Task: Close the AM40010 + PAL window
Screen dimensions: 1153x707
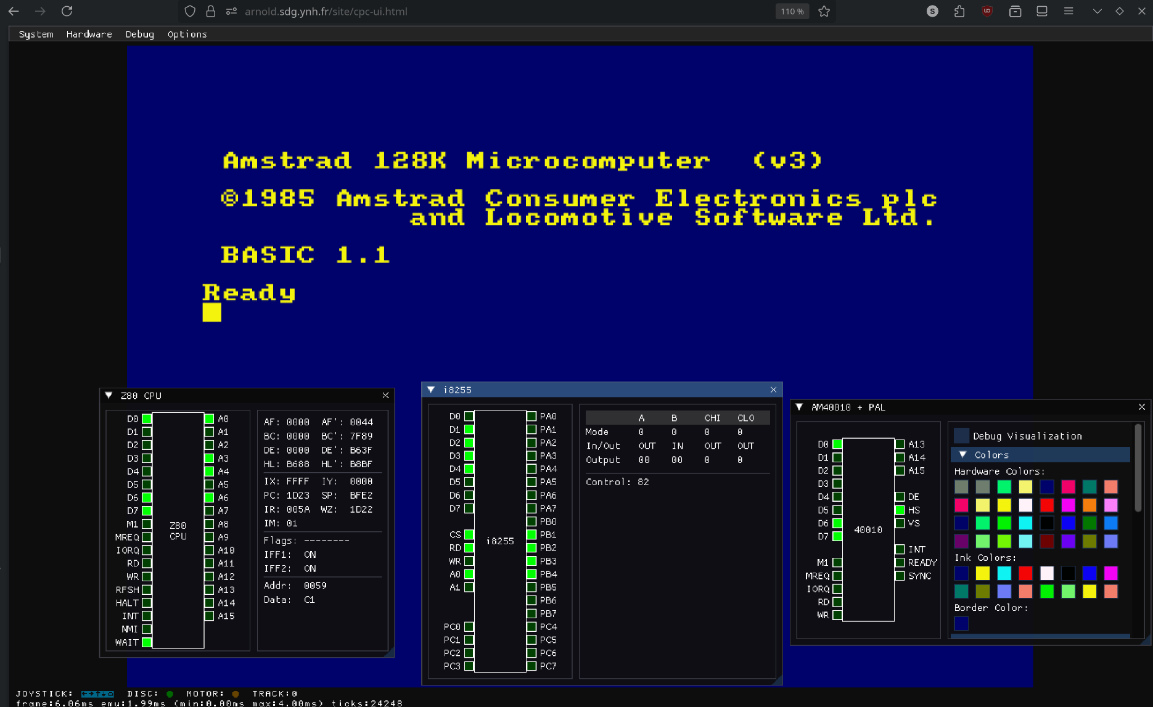Action: click(x=1141, y=407)
